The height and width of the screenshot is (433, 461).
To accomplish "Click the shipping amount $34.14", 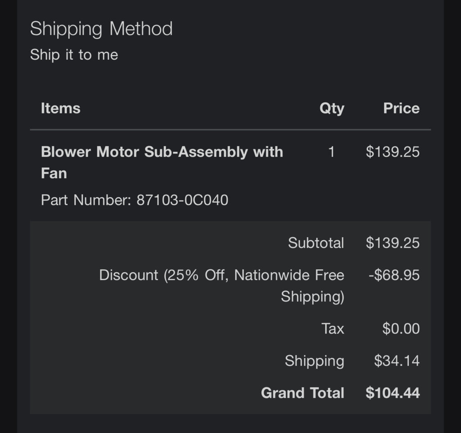I will coord(397,361).
